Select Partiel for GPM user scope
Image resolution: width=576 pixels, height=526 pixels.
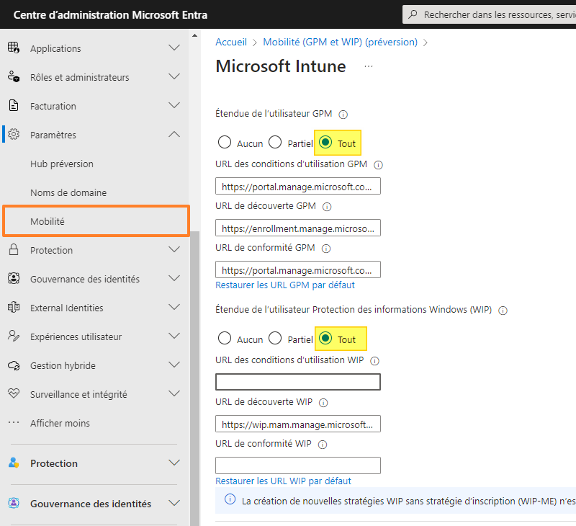point(275,143)
